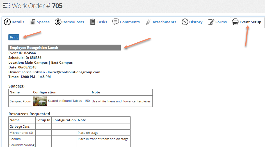265x147 pixels.
Task: Click the Location Main Campus line
Action: point(40,63)
